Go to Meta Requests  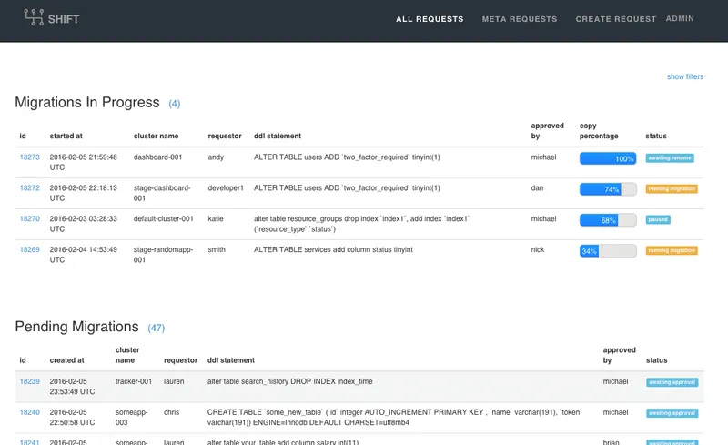coord(519,19)
